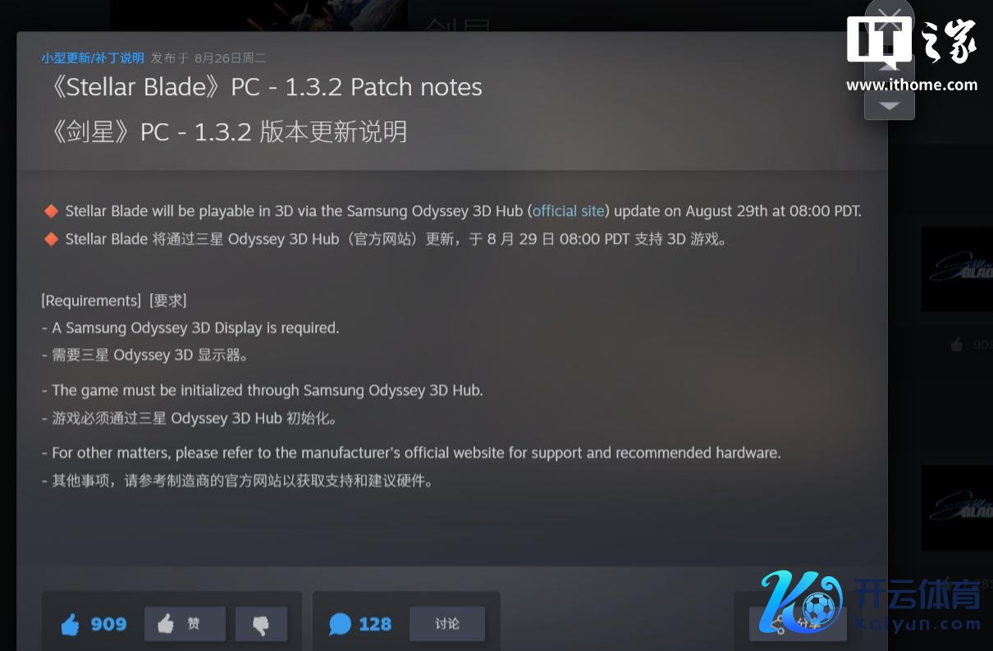Open the 讨论 discussion button
The height and width of the screenshot is (651, 993).
447,624
